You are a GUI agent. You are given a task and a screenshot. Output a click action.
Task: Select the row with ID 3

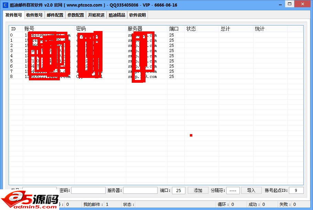[x=156, y=51]
